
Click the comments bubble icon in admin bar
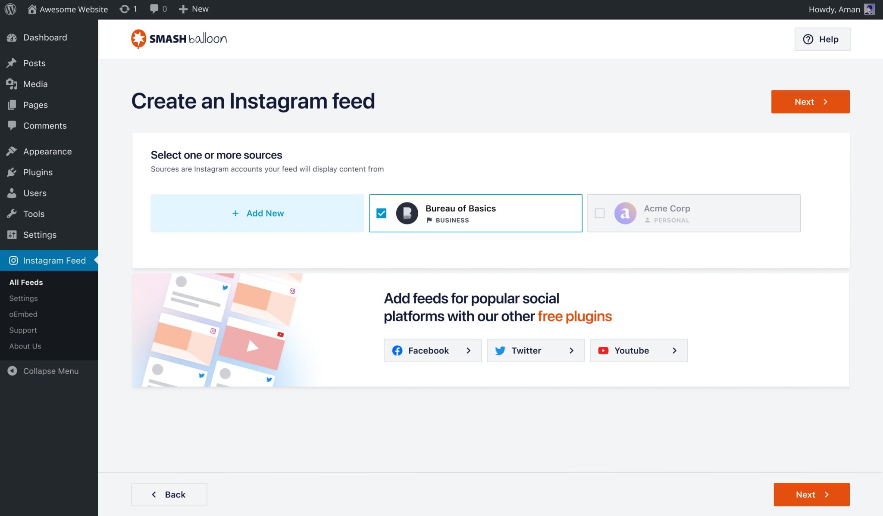pyautogui.click(x=154, y=9)
